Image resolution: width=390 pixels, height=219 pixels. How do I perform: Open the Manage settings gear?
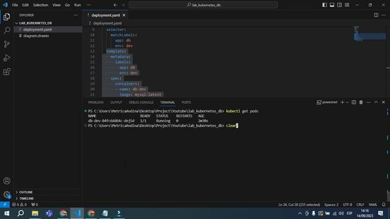pos(7,195)
